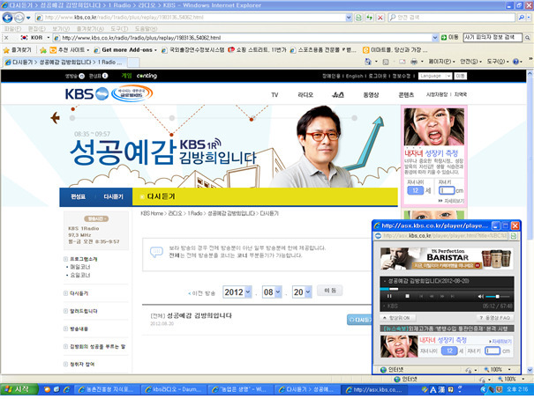Stop page loading with the red X icon
The width and height of the screenshot is (534, 399).
(380, 18)
